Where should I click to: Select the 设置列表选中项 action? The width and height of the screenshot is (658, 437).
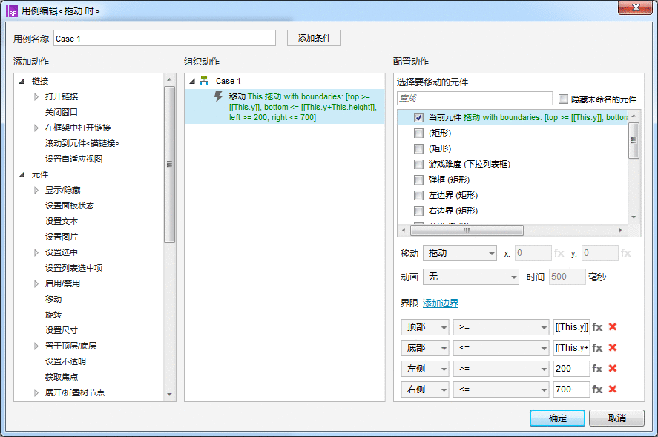[x=74, y=268]
